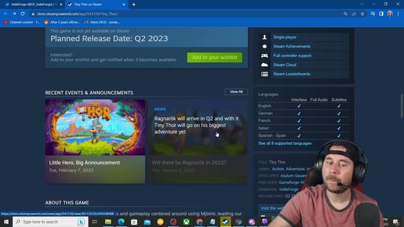Open Chrome side panel
This screenshot has height=227, width=404.
click(x=381, y=14)
